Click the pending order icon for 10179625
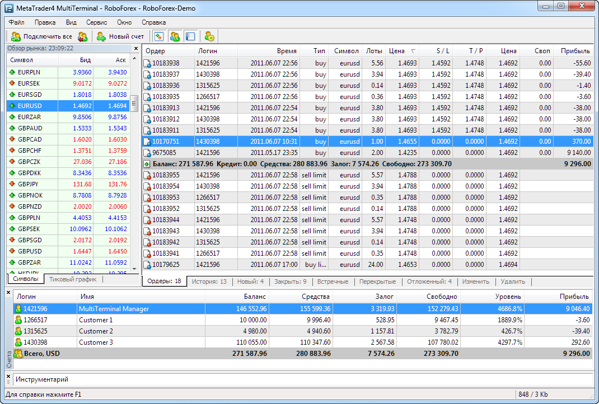Viewport: 599px width, 404px height. pos(148,265)
